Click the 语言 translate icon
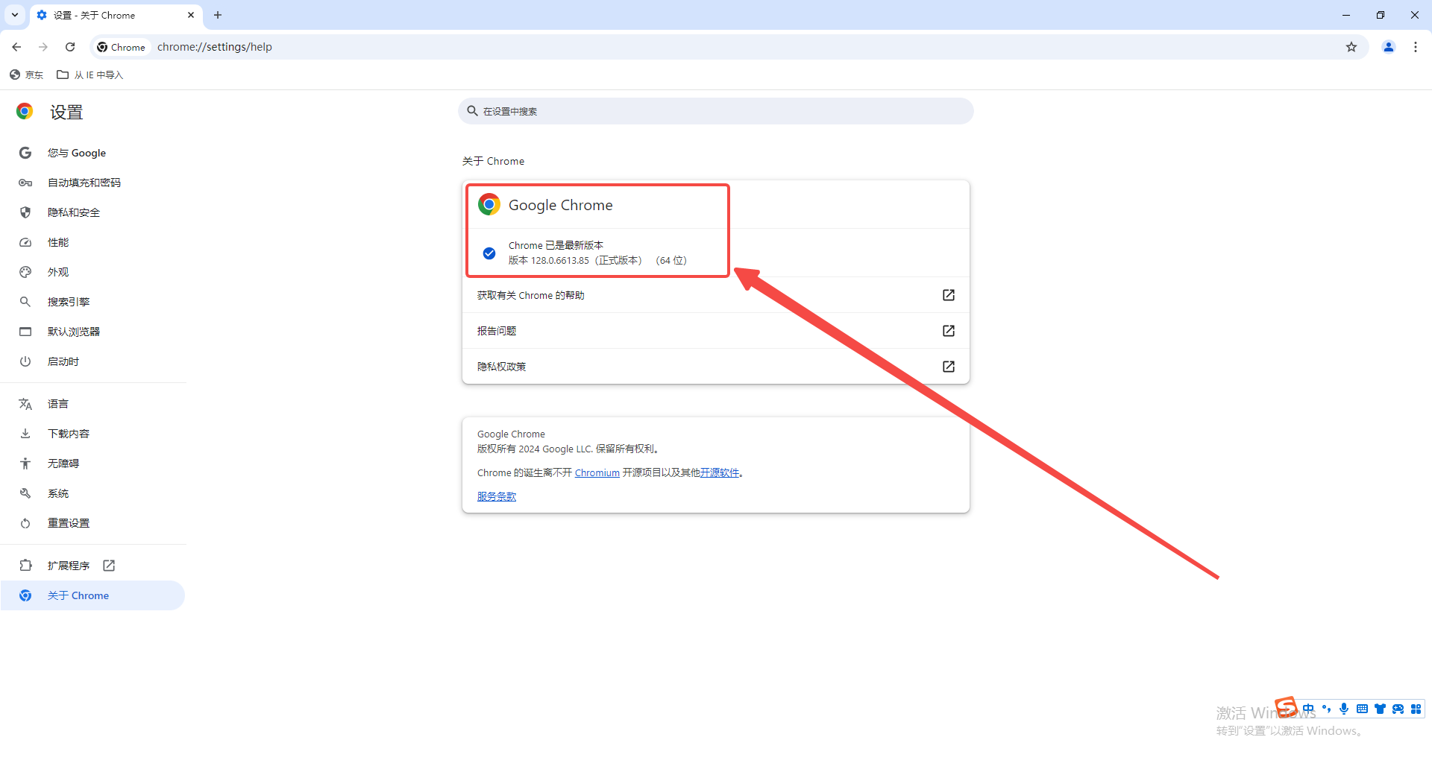 click(x=25, y=404)
